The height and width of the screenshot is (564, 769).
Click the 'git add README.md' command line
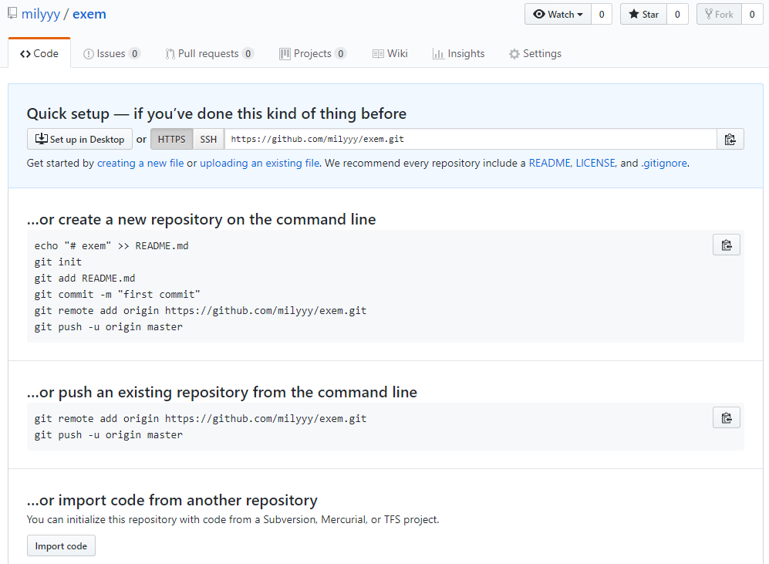pyautogui.click(x=85, y=278)
